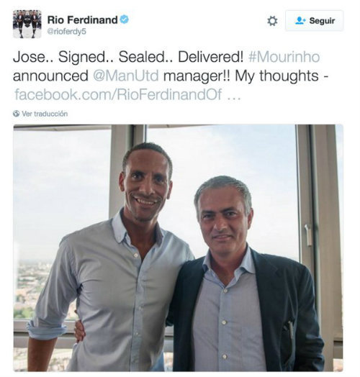Click the globe icon beside Ver traducción
Screen dimensions: 360x377
(16, 114)
